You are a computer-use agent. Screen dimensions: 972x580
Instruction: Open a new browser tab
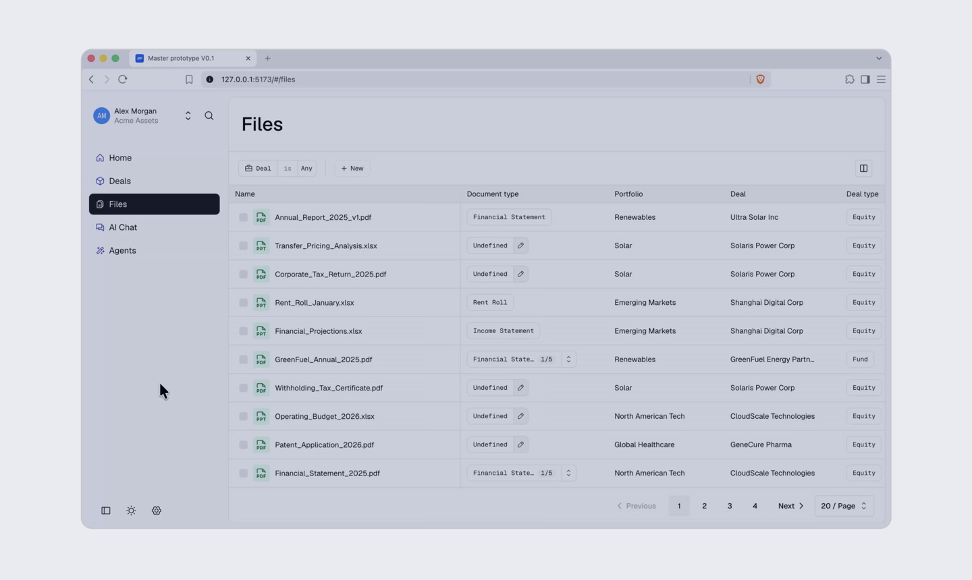click(267, 59)
